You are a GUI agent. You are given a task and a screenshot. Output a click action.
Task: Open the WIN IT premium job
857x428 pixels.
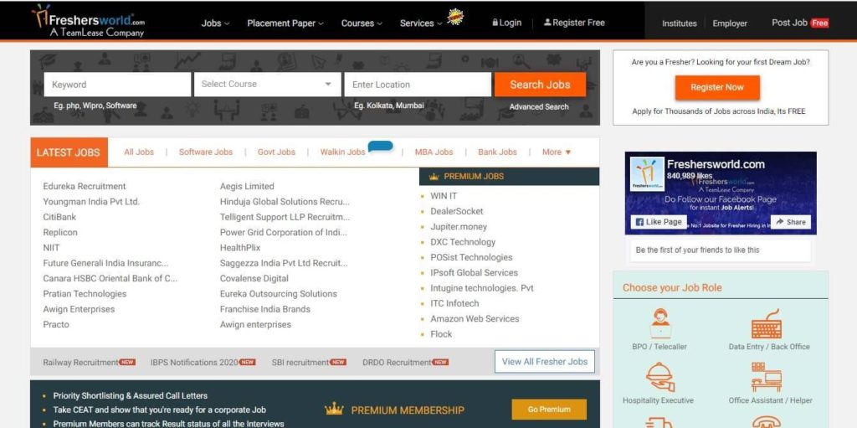pos(444,195)
